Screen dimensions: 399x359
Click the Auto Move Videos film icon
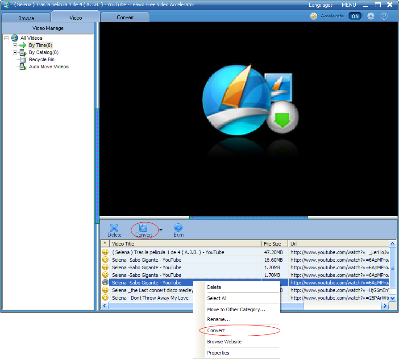pyautogui.click(x=23, y=67)
